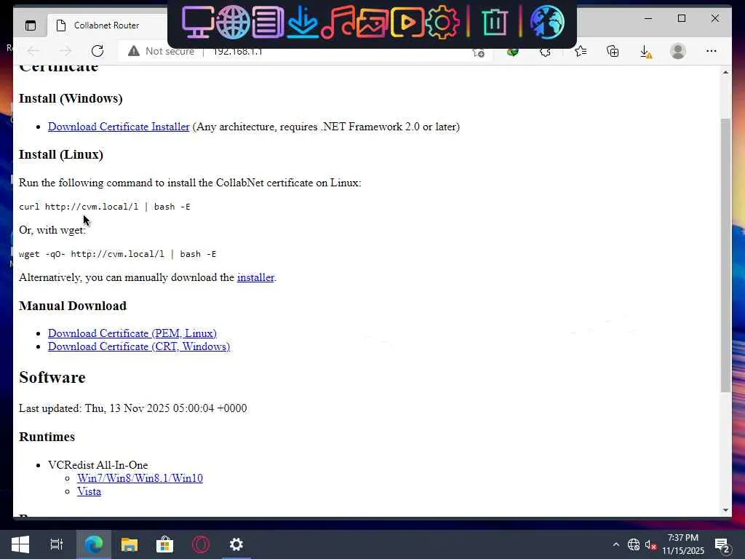Open the video play icon in the dock
The image size is (745, 559).
tap(407, 22)
